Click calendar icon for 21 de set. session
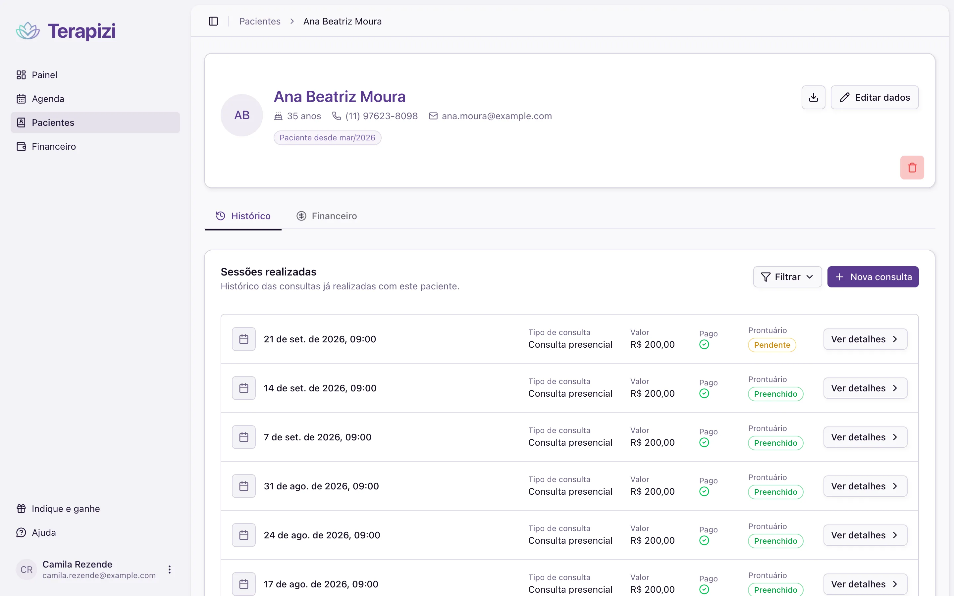This screenshot has width=954, height=596. click(x=243, y=339)
